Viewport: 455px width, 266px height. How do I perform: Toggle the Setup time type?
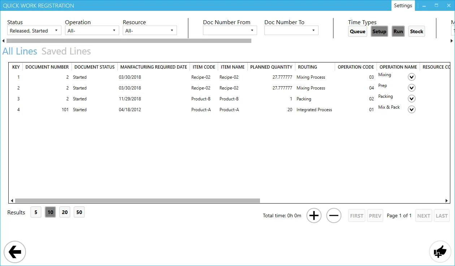pyautogui.click(x=379, y=31)
